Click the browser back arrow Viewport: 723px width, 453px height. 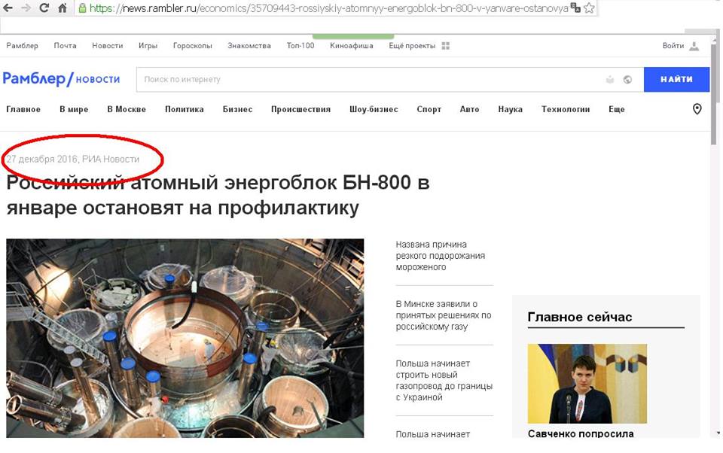8,8
